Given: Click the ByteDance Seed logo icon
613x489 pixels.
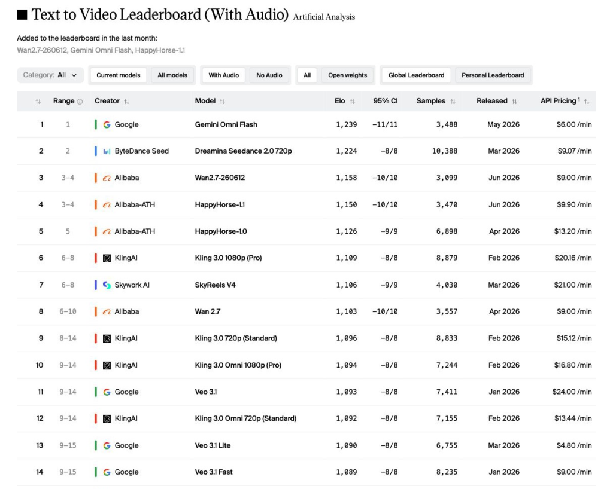Looking at the screenshot, I should (x=107, y=151).
